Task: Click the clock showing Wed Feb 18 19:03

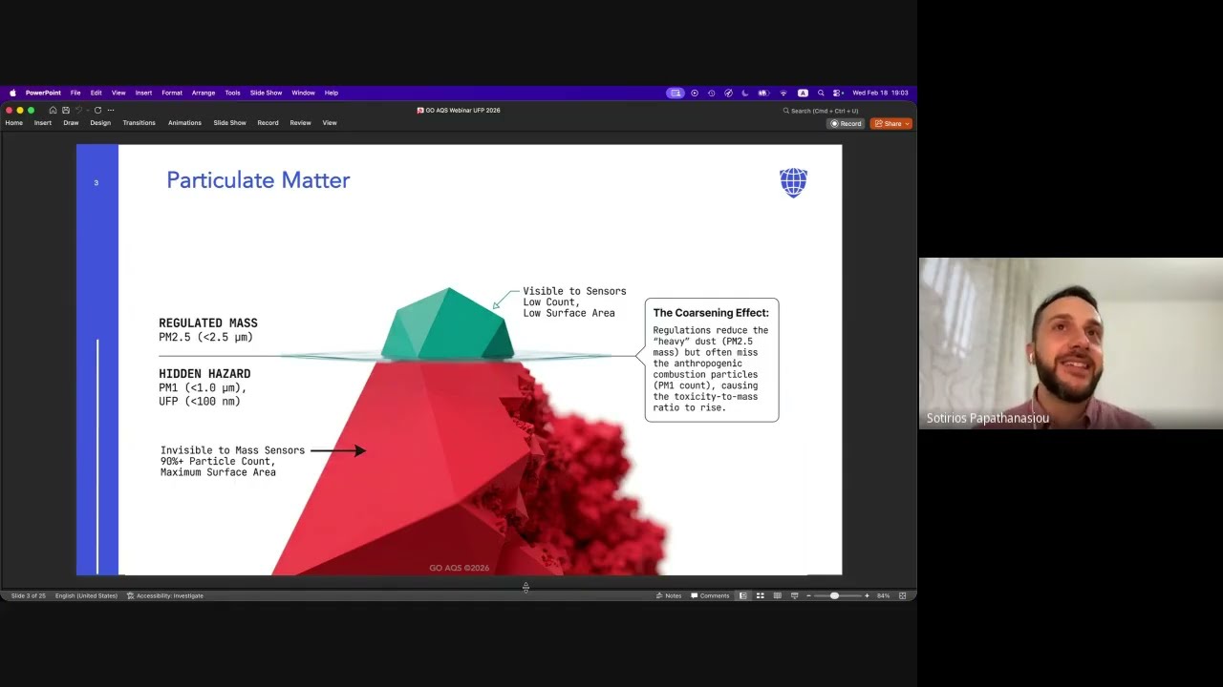Action: (x=880, y=93)
